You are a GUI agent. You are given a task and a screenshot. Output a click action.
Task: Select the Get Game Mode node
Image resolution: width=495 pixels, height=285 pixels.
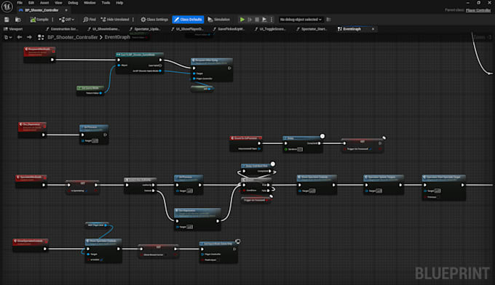coord(90,90)
